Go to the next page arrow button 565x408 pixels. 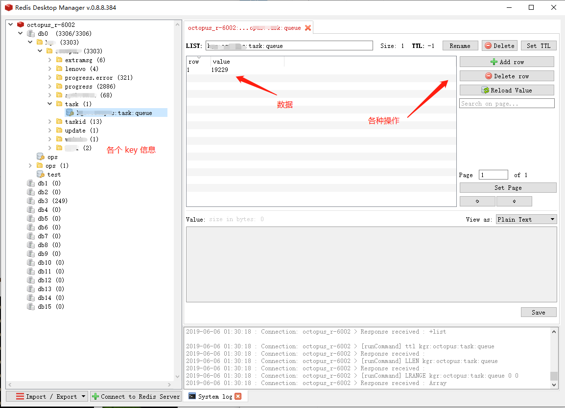pyautogui.click(x=514, y=201)
